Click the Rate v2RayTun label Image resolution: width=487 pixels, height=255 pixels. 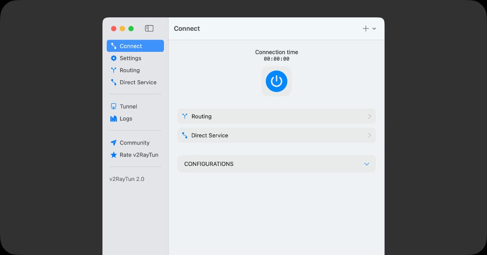[139, 155]
